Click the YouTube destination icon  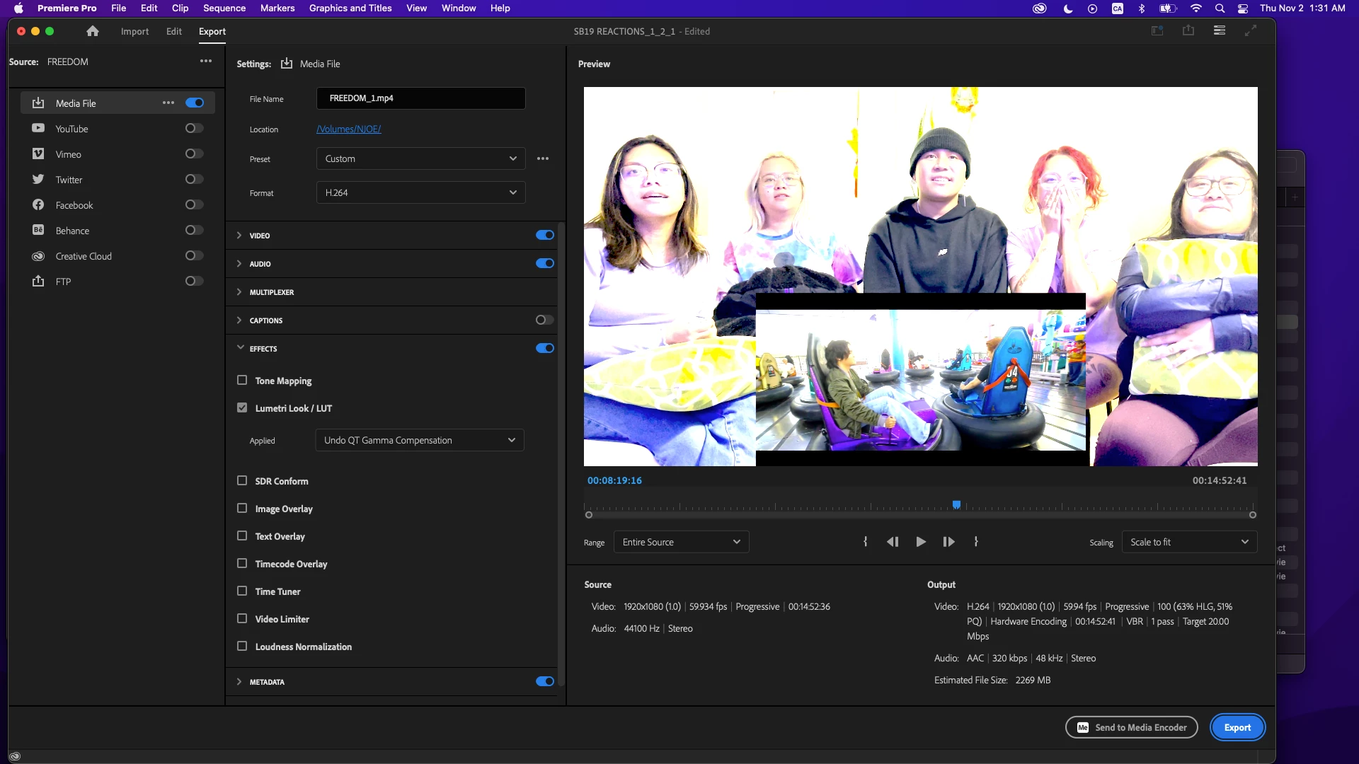click(x=38, y=129)
